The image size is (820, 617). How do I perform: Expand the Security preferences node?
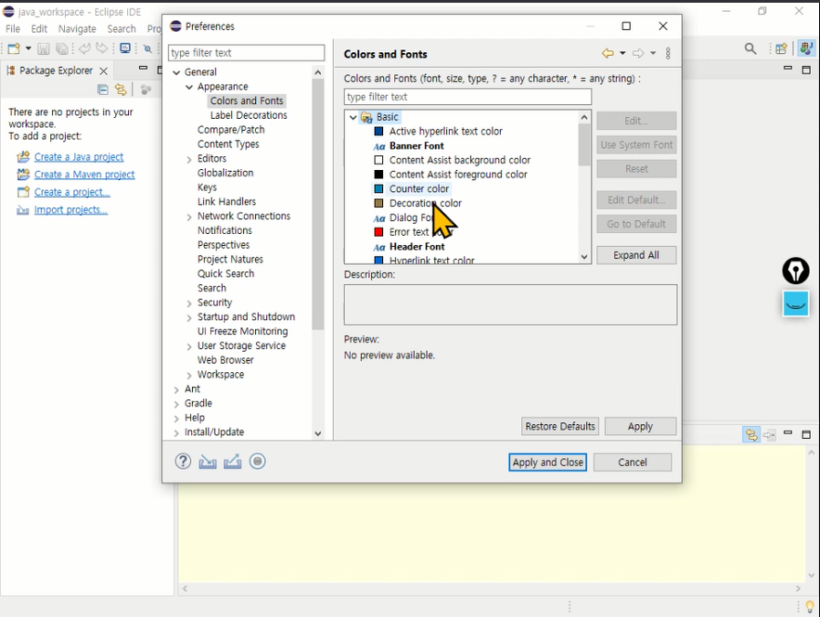pos(189,303)
